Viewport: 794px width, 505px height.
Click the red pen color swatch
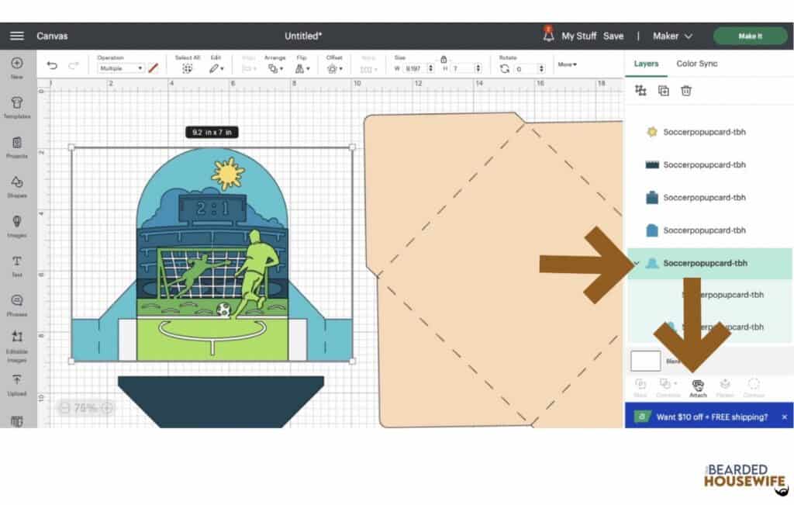tap(153, 68)
